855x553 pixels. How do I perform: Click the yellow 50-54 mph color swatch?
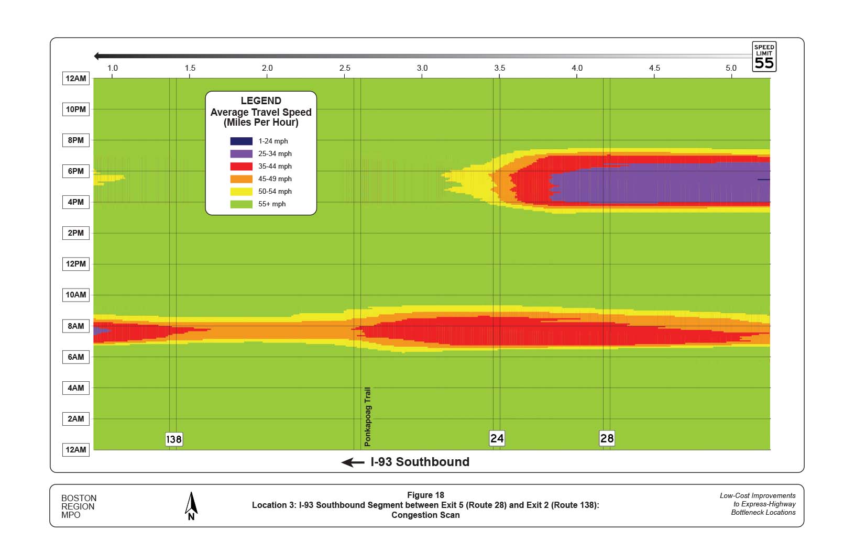click(242, 191)
